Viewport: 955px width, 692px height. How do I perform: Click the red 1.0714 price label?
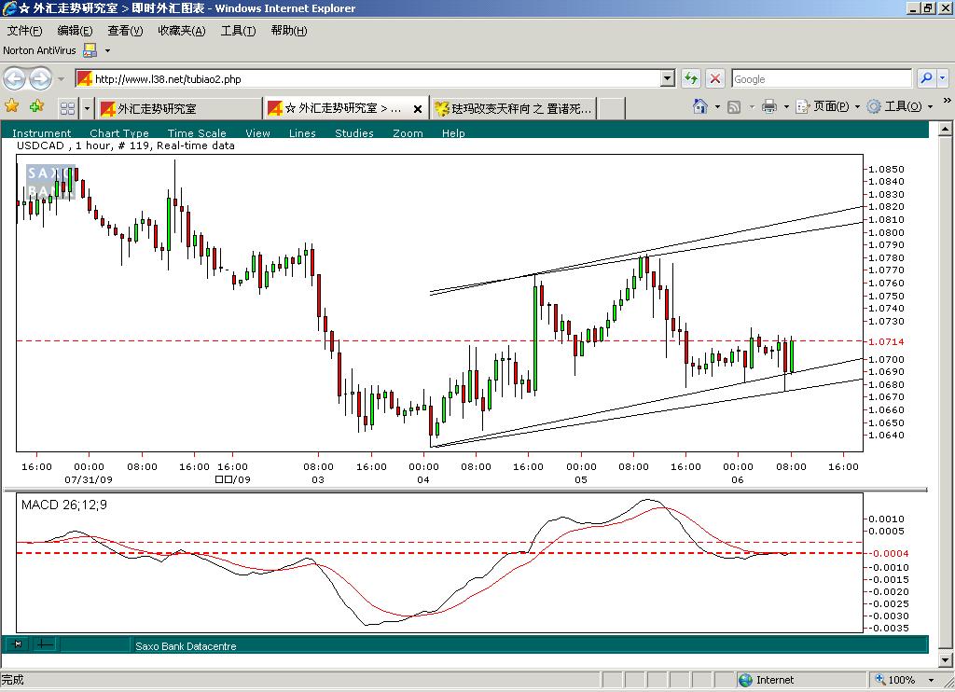886,341
